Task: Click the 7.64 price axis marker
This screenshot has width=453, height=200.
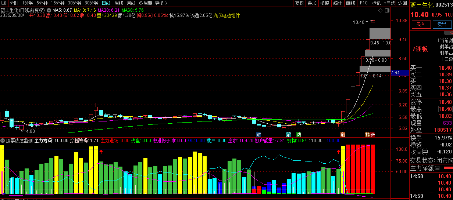Action: tap(399, 73)
